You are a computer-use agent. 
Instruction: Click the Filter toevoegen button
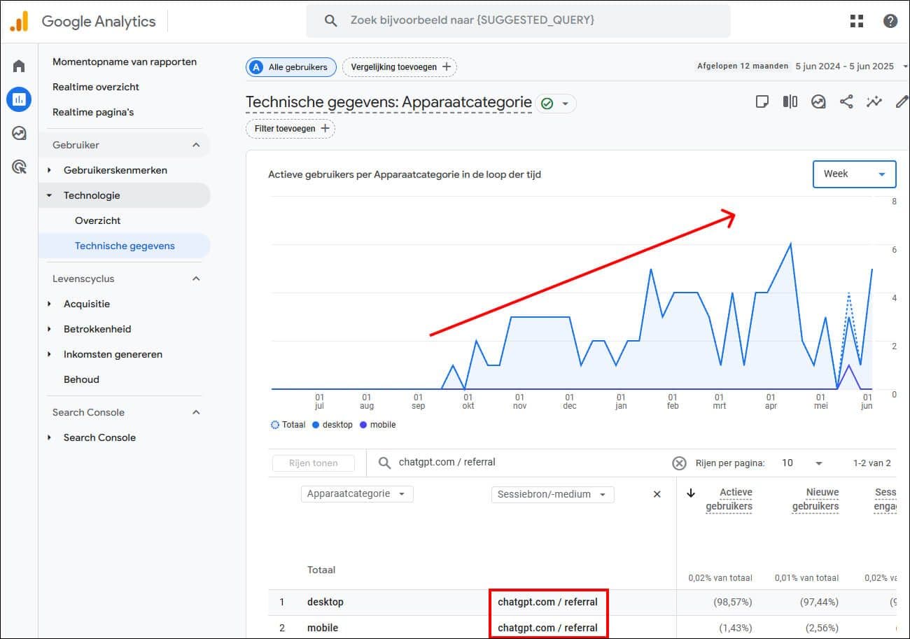click(x=290, y=129)
